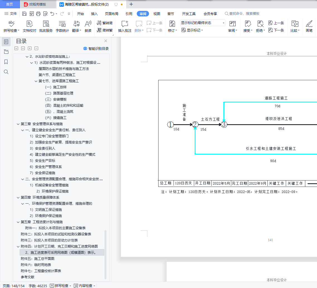Switch to the 引用 tab
Image resolution: width=317 pixels, height=288 pixels.
(x=129, y=14)
